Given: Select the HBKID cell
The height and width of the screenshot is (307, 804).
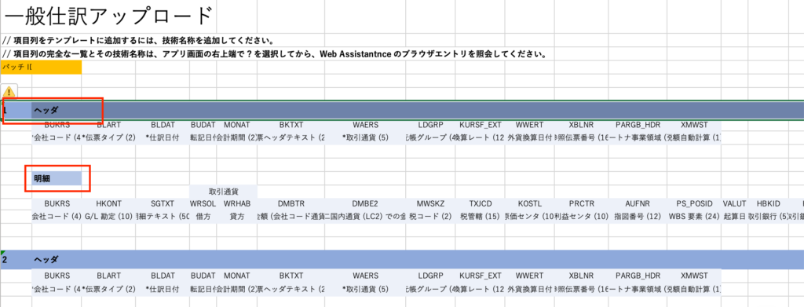Looking at the screenshot, I should click(768, 203).
